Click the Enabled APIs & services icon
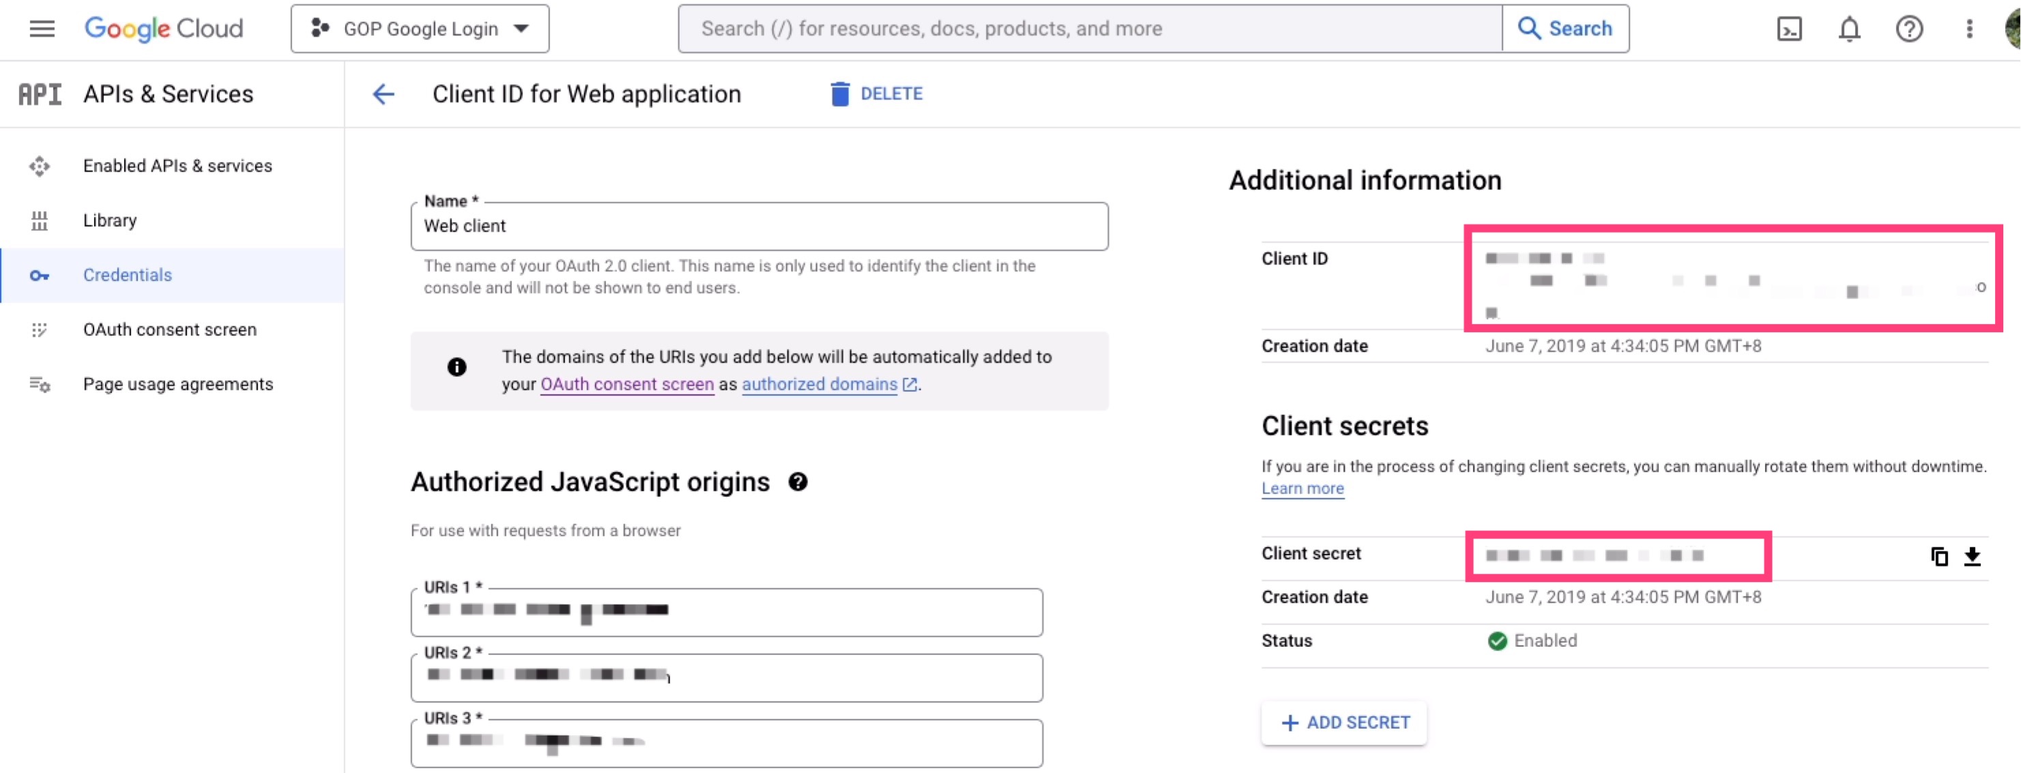Viewport: 2021px width, 773px height. (39, 166)
